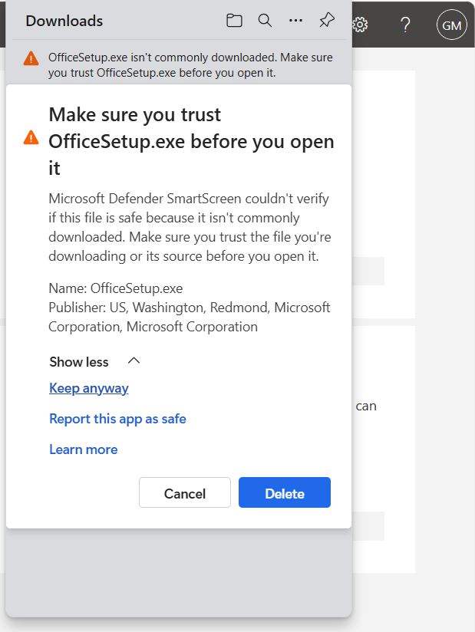475x632 pixels.
Task: Click the 'Make sure you trust' heading
Action: coord(191,141)
